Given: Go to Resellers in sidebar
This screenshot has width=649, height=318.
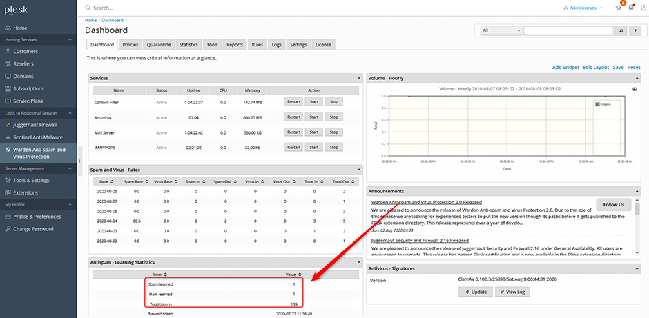Looking at the screenshot, I should (23, 63).
